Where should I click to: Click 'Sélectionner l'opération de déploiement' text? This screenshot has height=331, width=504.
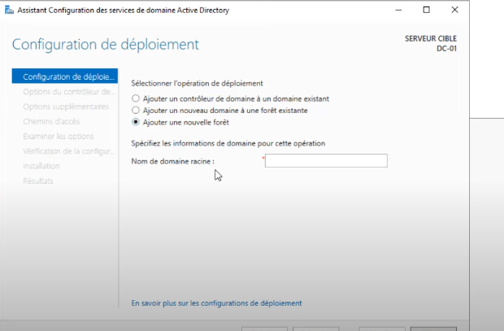coord(197,83)
